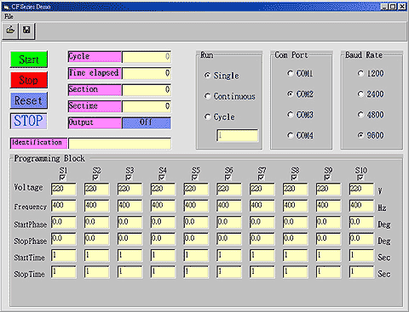This screenshot has height=312, width=409.
Task: Click the S1 StopPhase field
Action: click(x=64, y=239)
